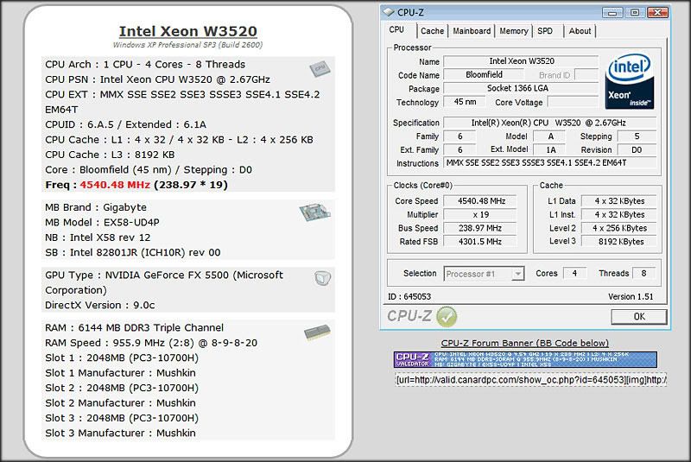
Task: Click the empty Core Voltage field
Action: pyautogui.click(x=573, y=102)
